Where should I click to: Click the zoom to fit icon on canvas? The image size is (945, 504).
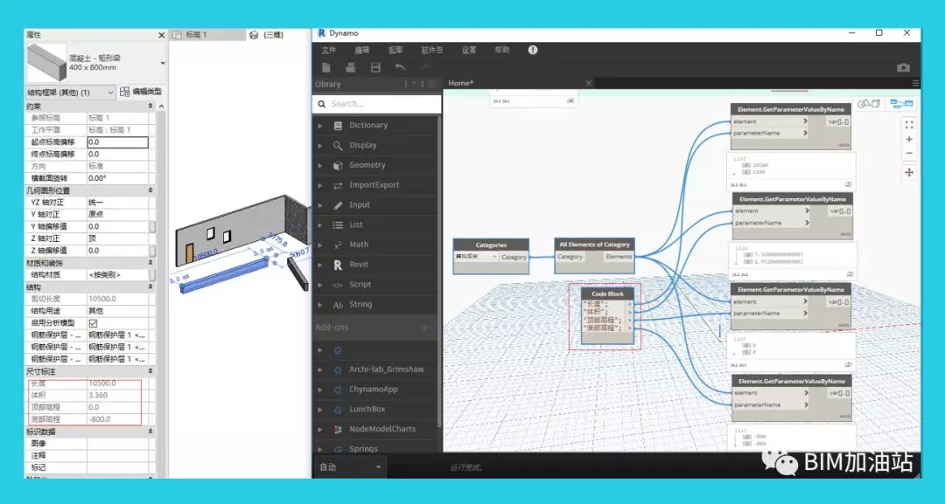pos(909,125)
